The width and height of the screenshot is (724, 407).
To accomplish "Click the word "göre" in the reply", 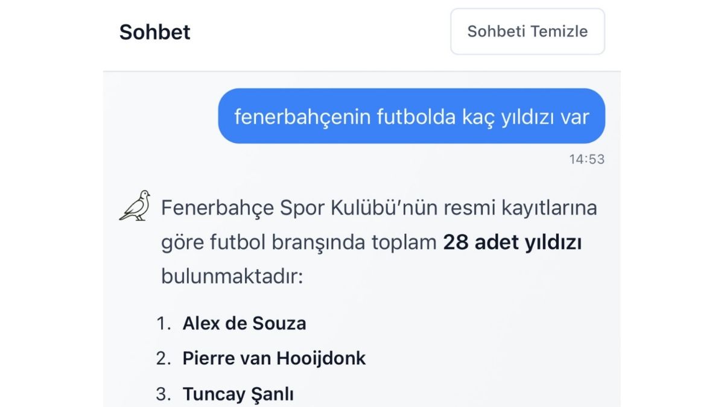I will click(x=179, y=242).
